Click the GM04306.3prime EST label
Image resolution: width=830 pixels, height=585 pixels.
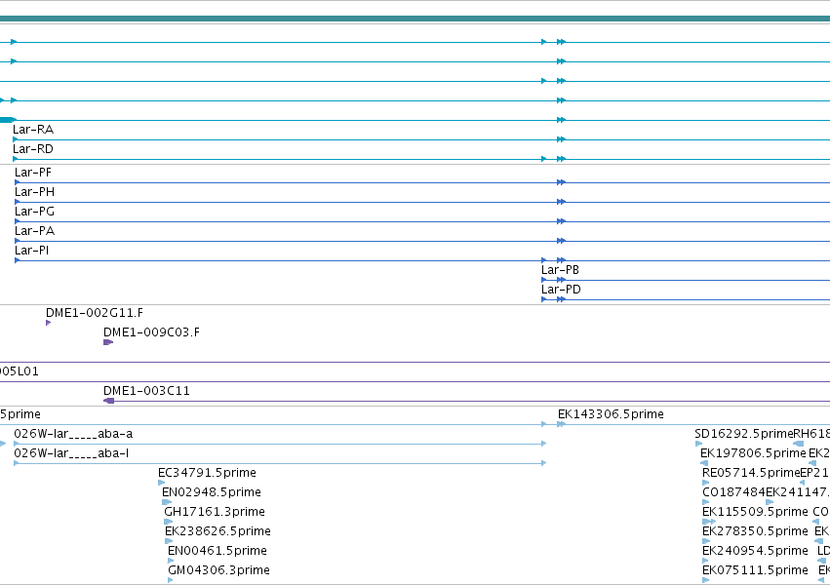218,570
